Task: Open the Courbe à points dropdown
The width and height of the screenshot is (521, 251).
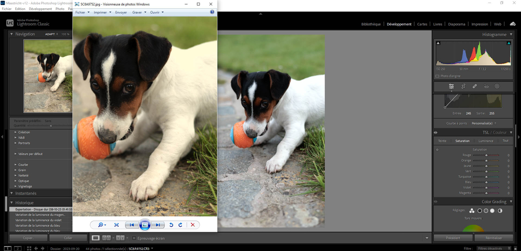Action: click(477, 123)
